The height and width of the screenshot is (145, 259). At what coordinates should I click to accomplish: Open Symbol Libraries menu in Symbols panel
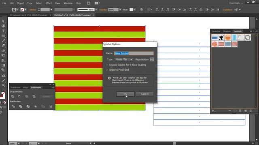point(214,111)
